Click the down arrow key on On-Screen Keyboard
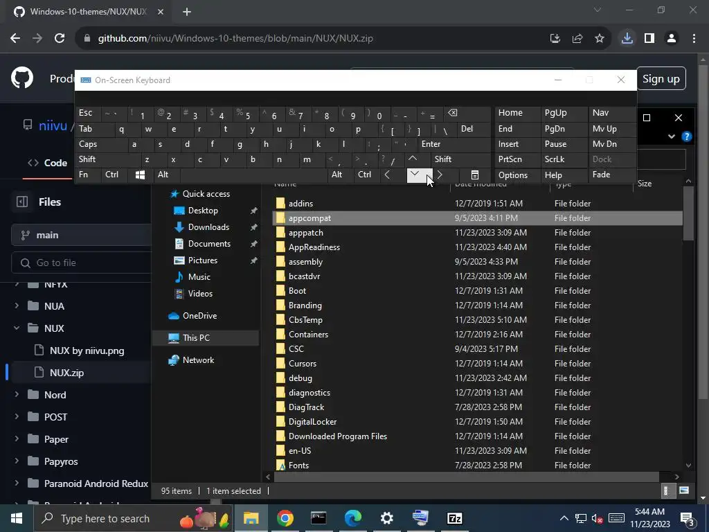Image resolution: width=709 pixels, height=532 pixels. (x=419, y=175)
